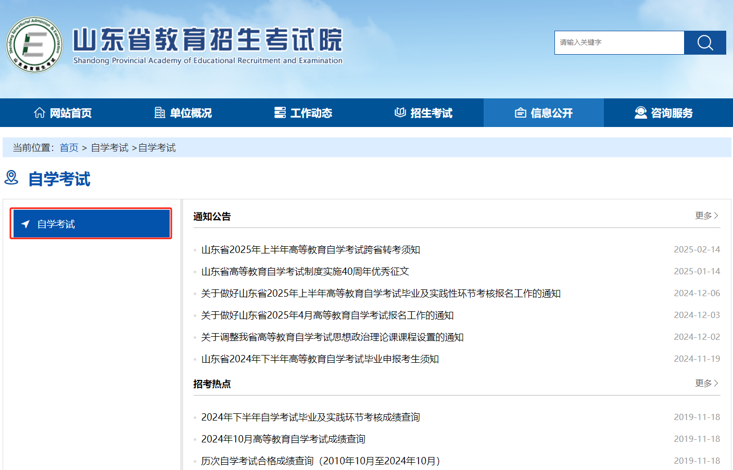Click the building icon beside 单位概况
The image size is (733, 470).
159,112
